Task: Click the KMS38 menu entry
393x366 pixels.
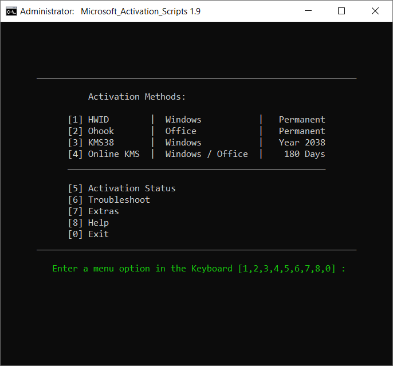Action: 101,143
